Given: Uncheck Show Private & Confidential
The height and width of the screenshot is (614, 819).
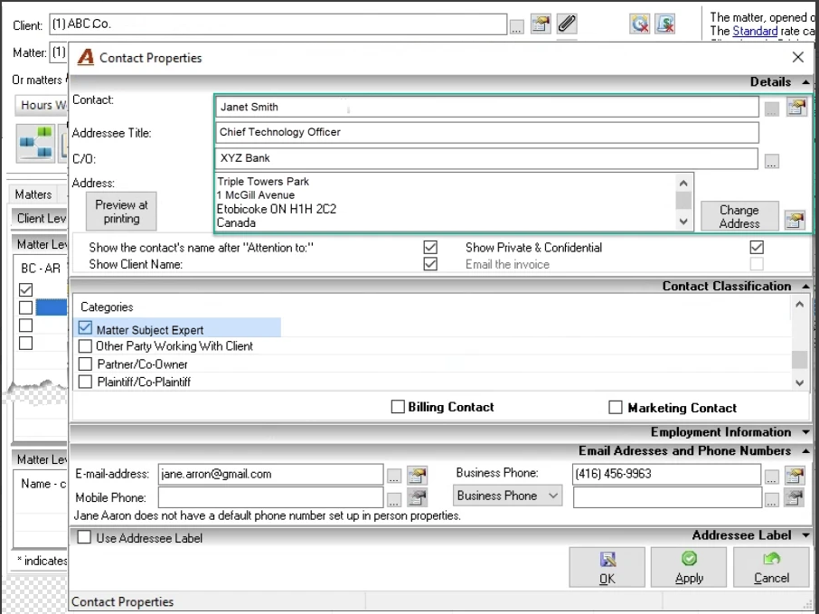Looking at the screenshot, I should click(x=757, y=247).
